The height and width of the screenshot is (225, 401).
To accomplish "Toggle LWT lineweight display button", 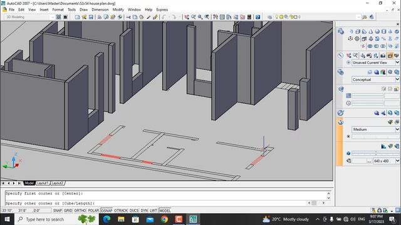I will coord(153,211).
